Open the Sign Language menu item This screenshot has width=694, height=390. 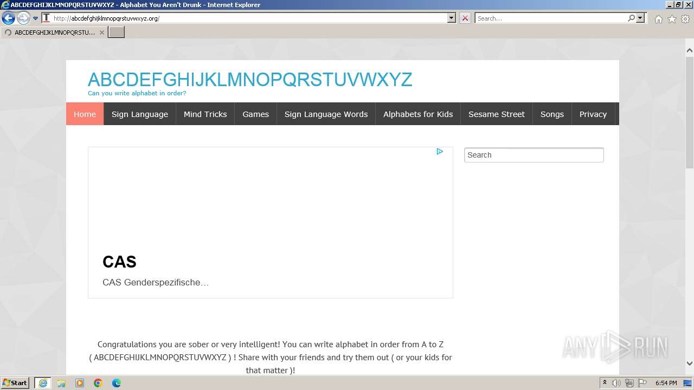tap(140, 114)
